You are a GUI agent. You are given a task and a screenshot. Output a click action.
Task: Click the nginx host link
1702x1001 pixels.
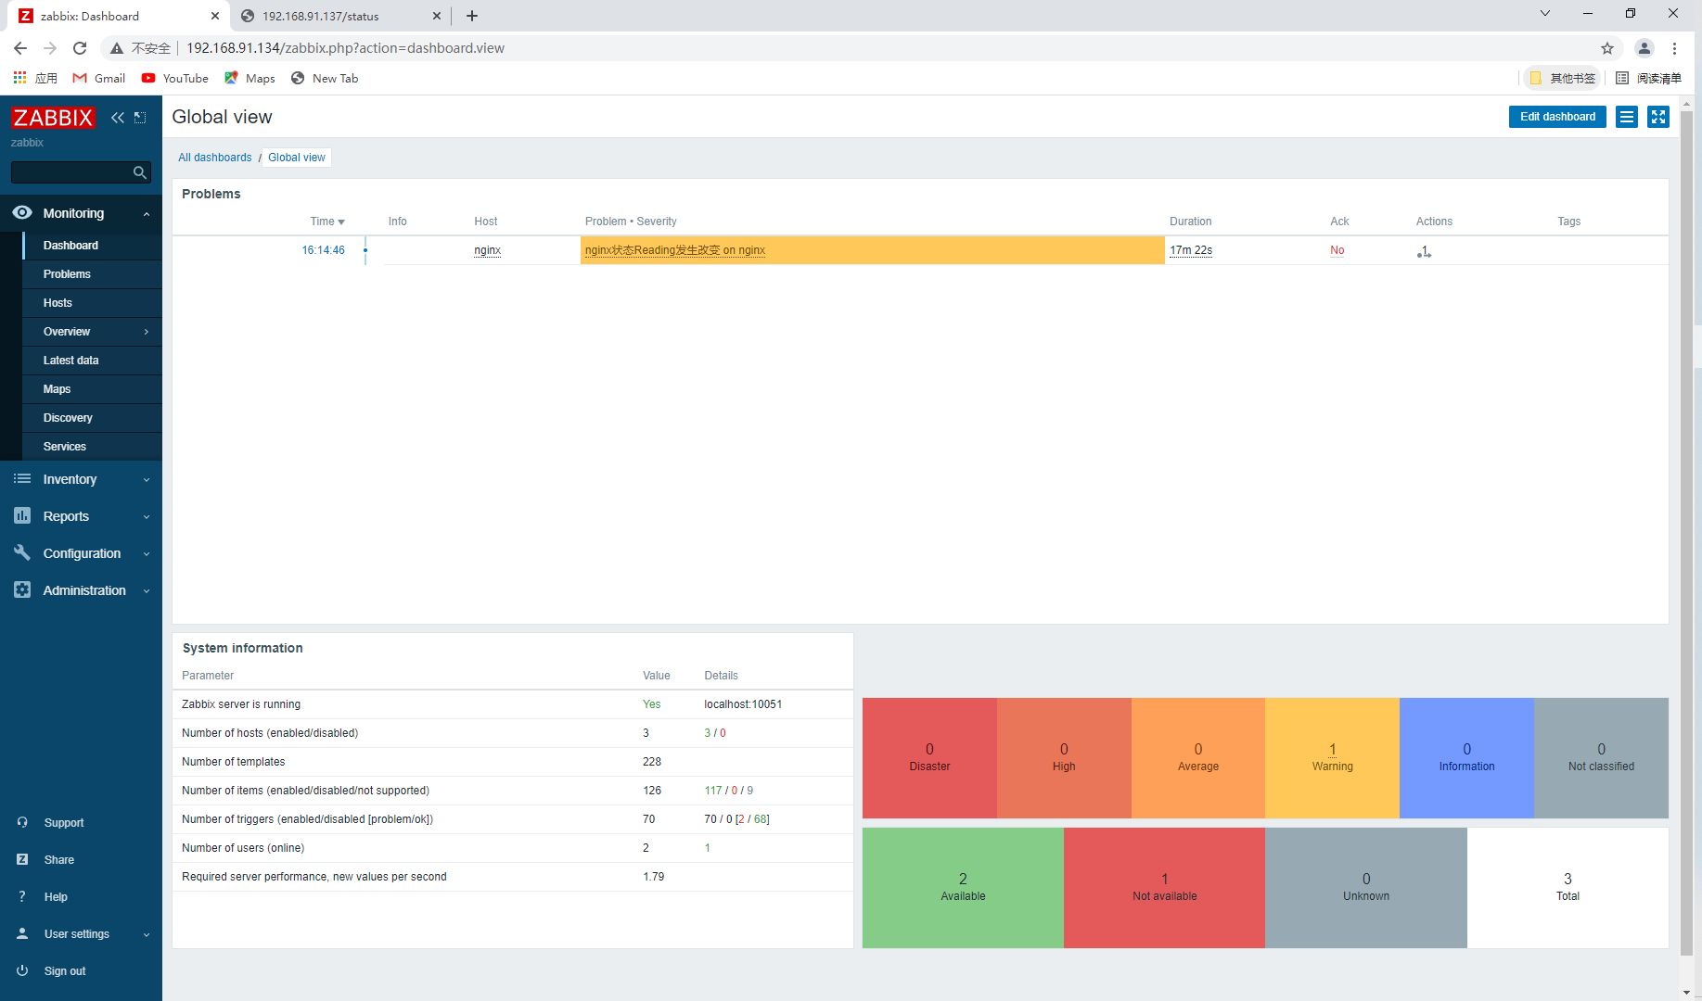click(487, 250)
